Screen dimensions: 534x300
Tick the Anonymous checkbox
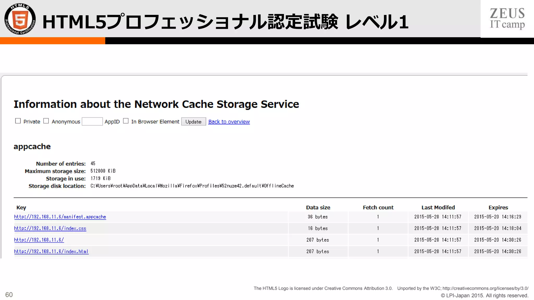46,121
